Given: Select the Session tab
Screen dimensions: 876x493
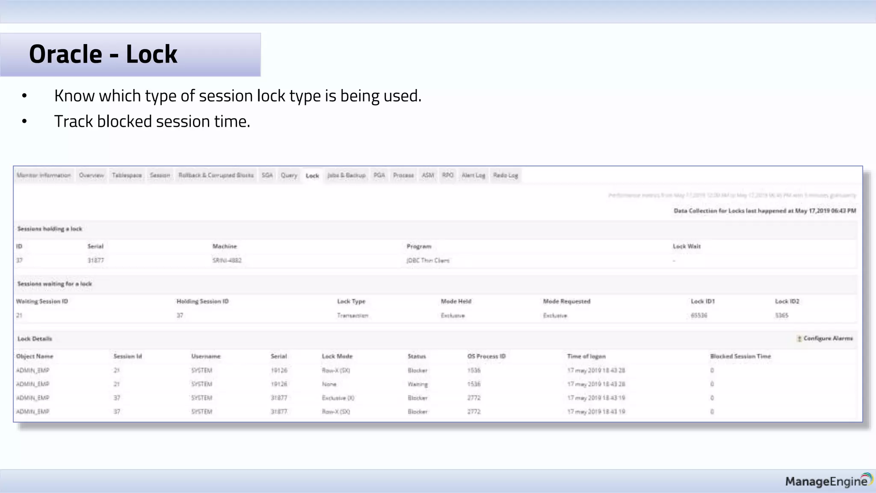Looking at the screenshot, I should (x=160, y=175).
